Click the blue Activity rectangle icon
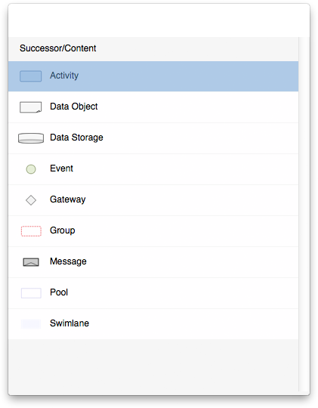Screen dimensions: 318x408 point(31,76)
